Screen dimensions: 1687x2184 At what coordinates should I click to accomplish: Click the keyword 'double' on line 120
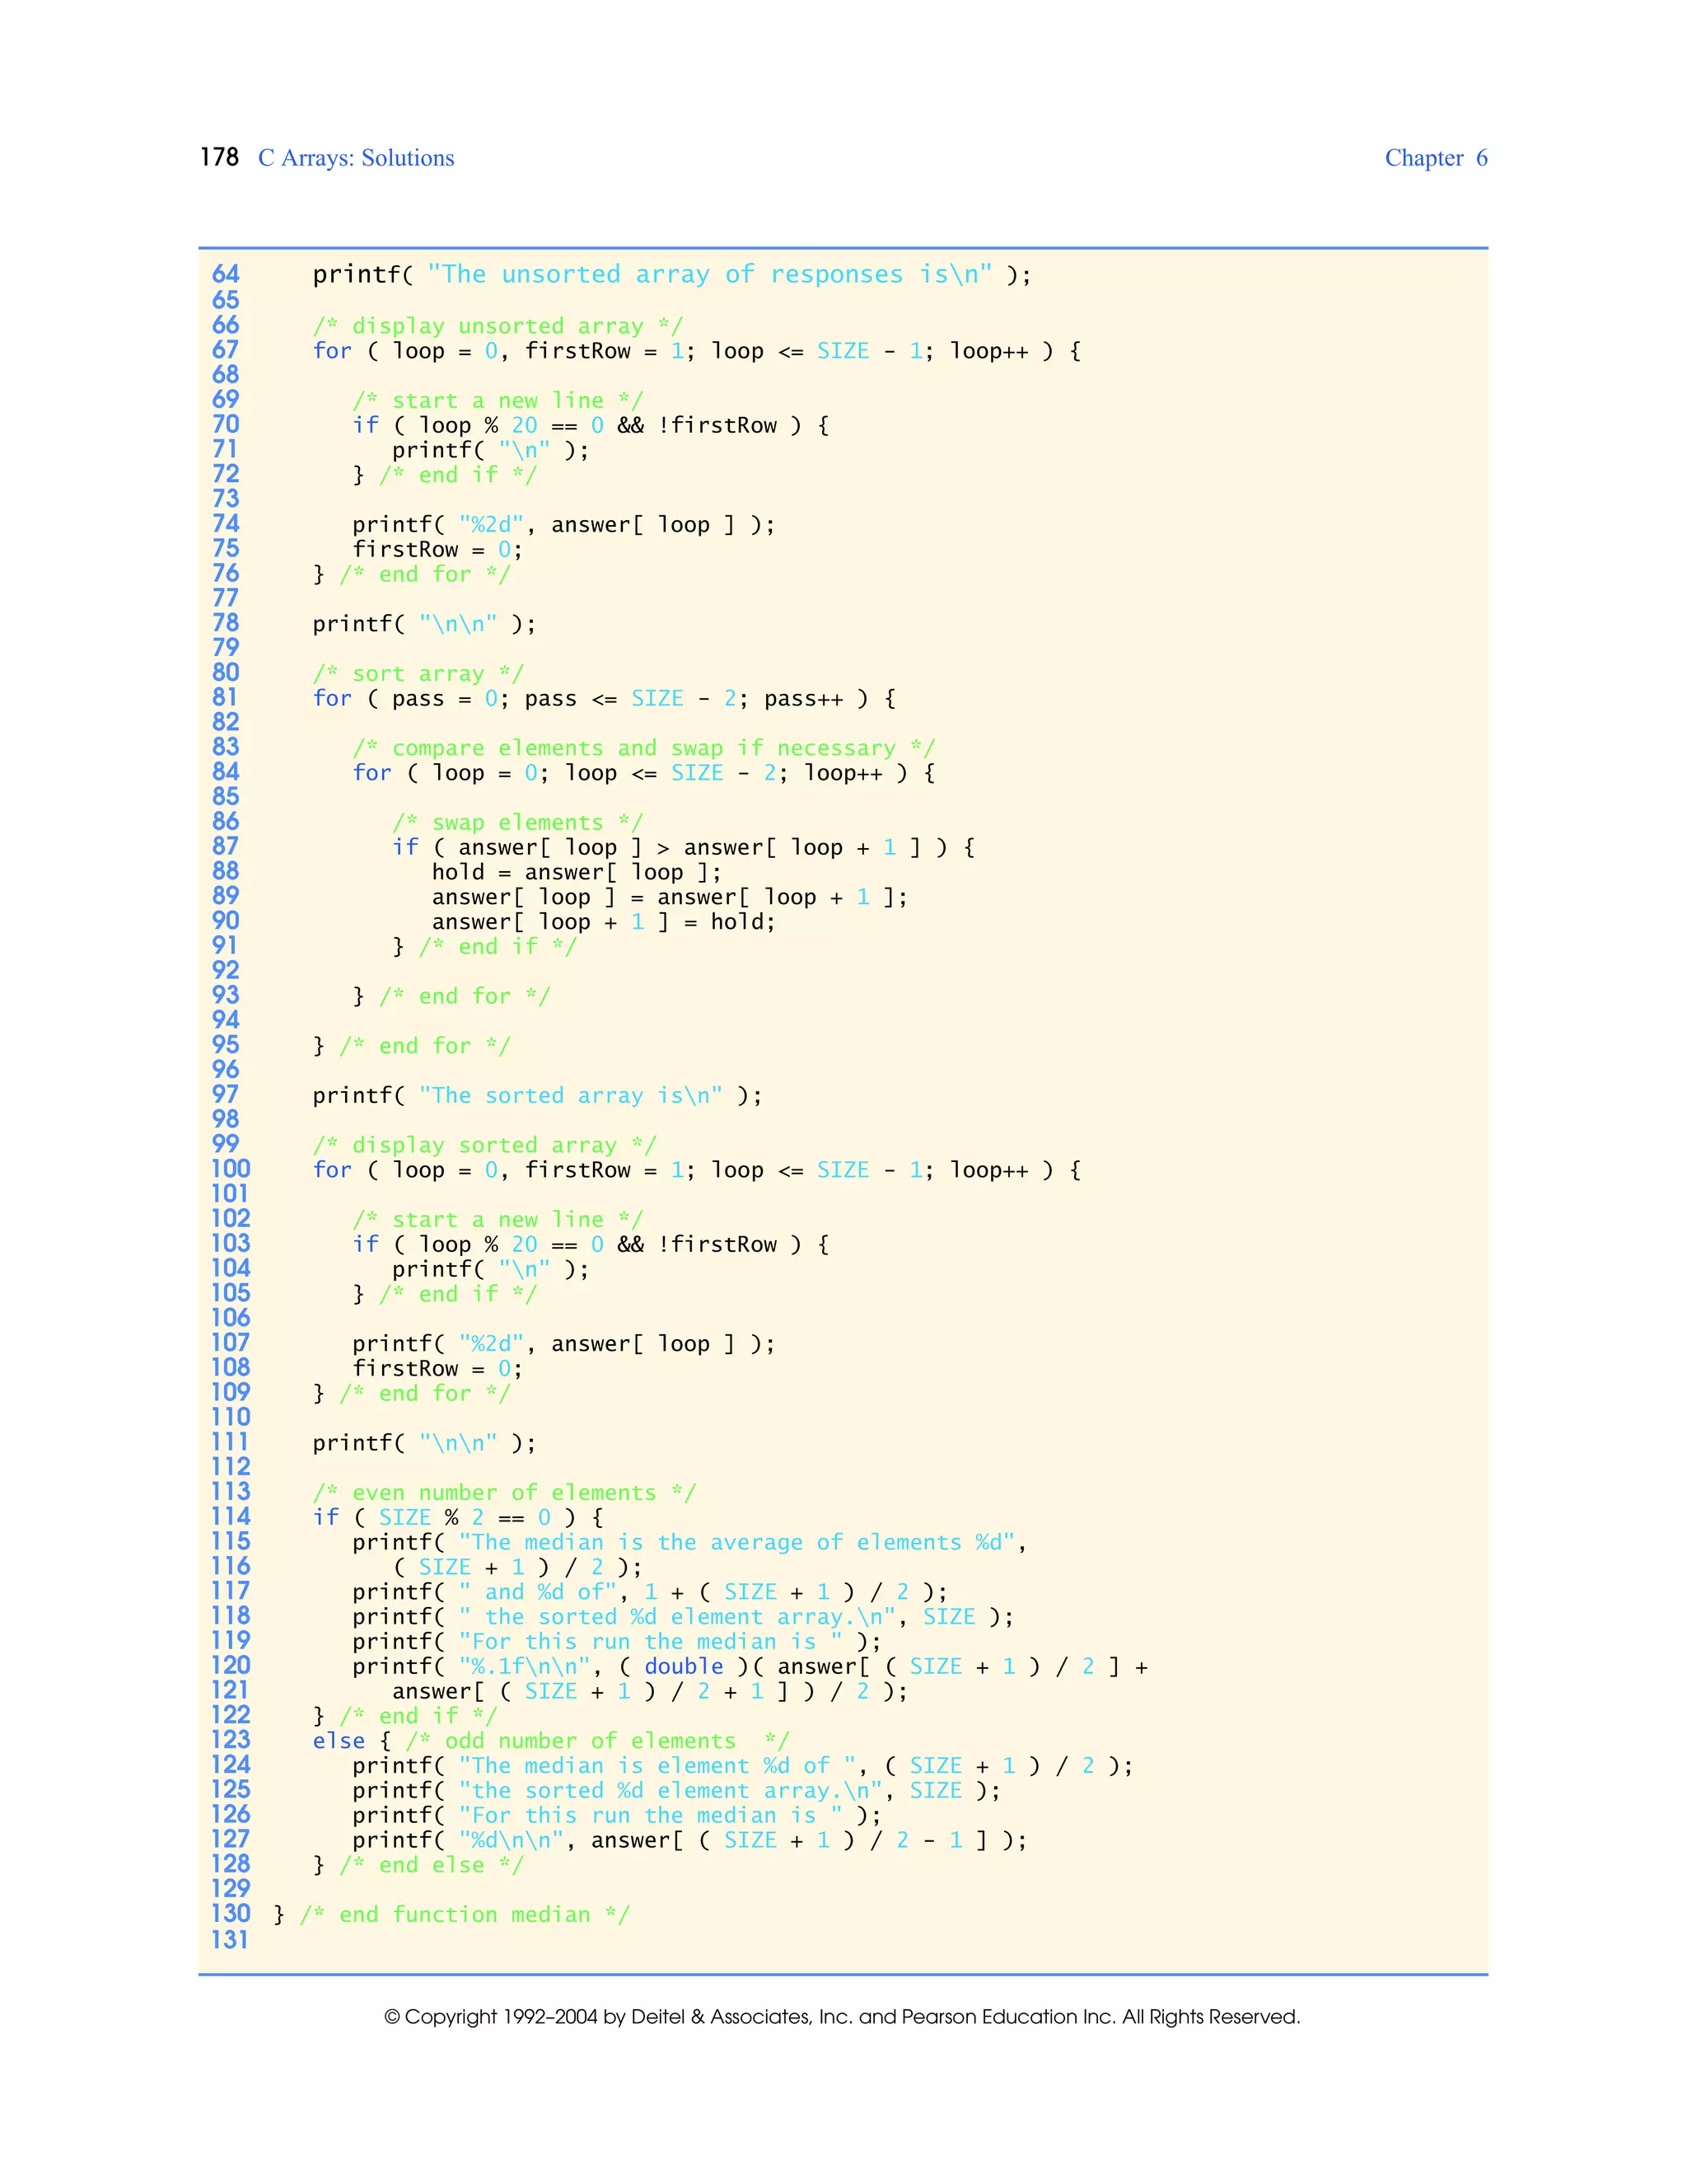(x=684, y=1666)
